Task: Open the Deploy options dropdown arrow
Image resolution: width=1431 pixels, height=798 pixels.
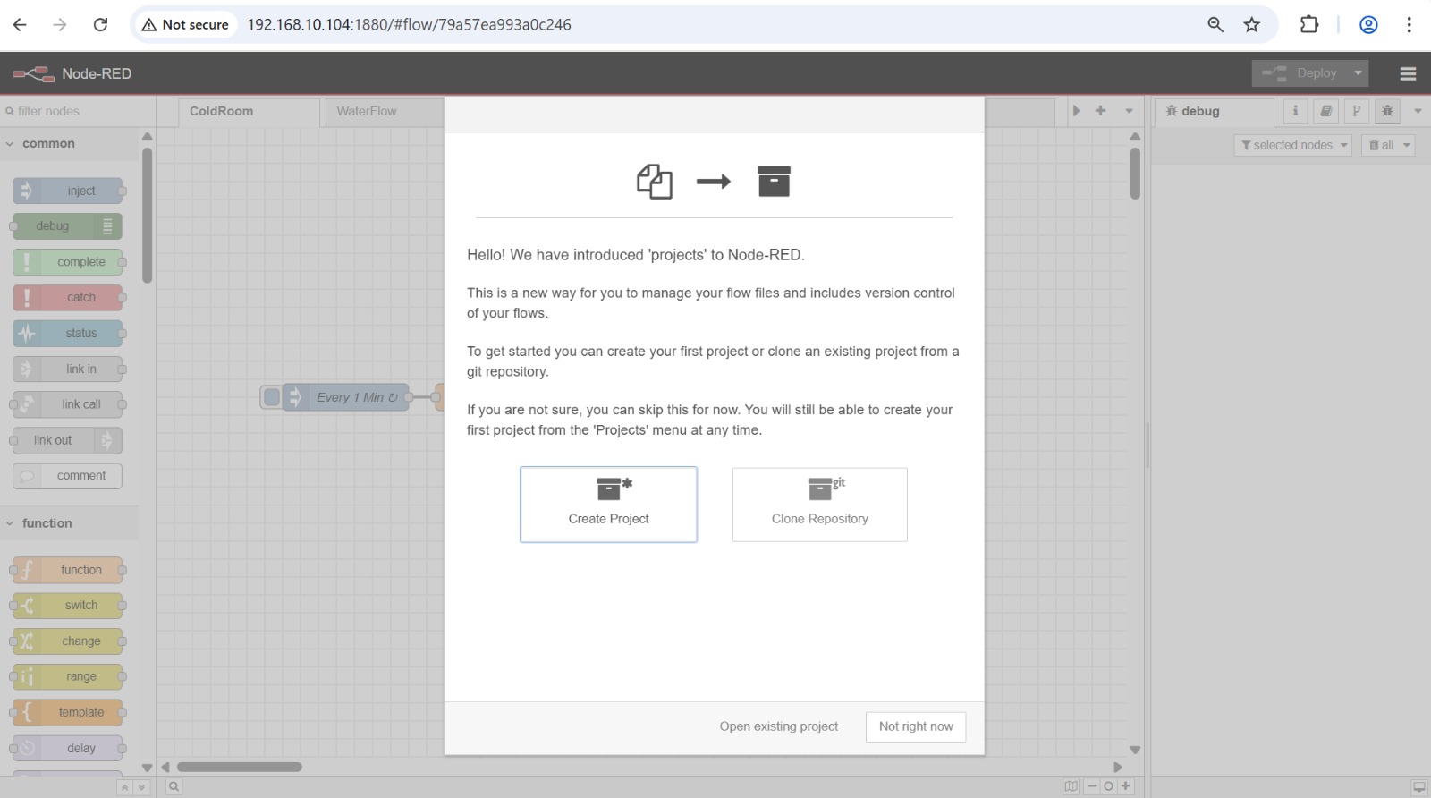Action: tap(1358, 73)
